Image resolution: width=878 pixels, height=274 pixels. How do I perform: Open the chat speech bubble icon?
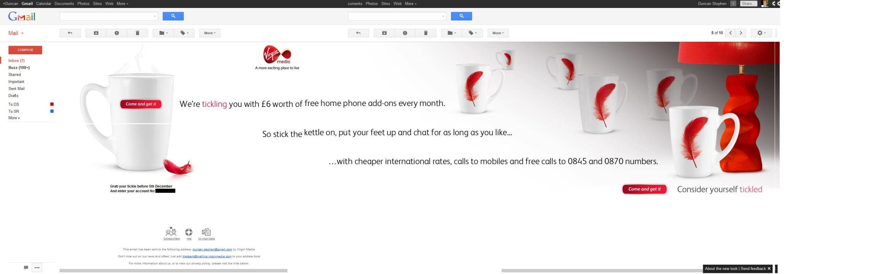tap(26, 267)
